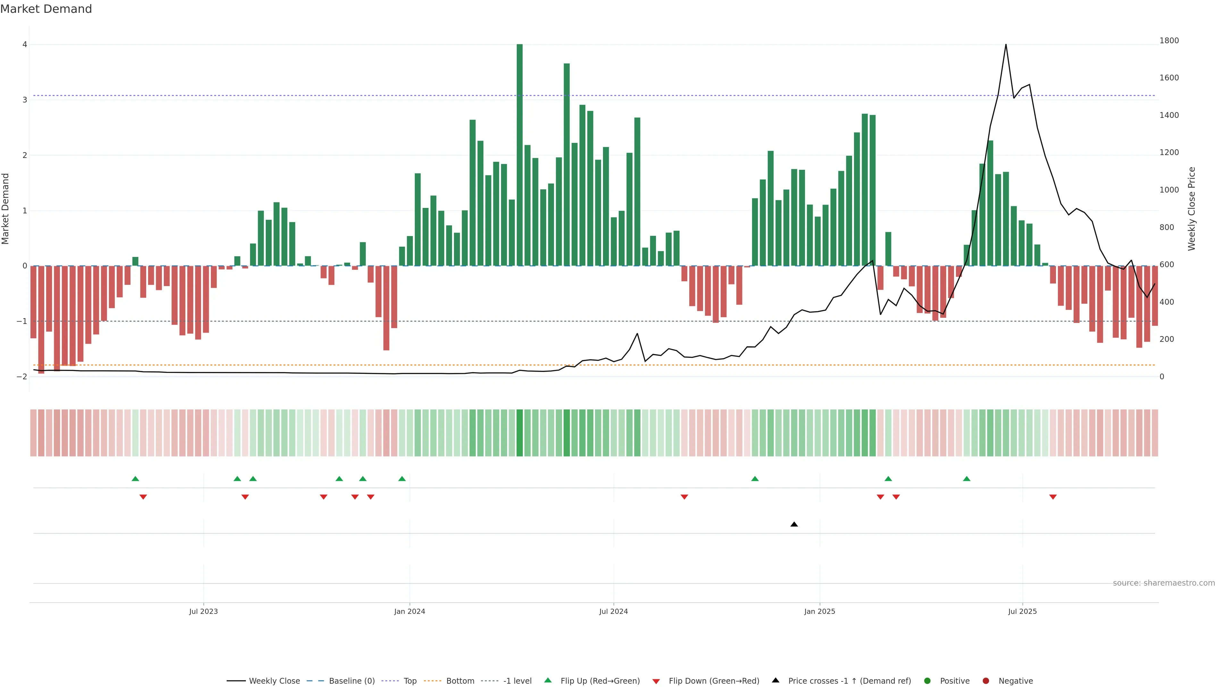Toggle the -1 level legend entry
1231x692 pixels.
pos(517,680)
